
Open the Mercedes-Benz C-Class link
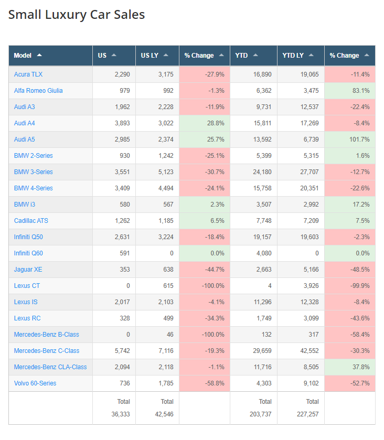(x=47, y=351)
